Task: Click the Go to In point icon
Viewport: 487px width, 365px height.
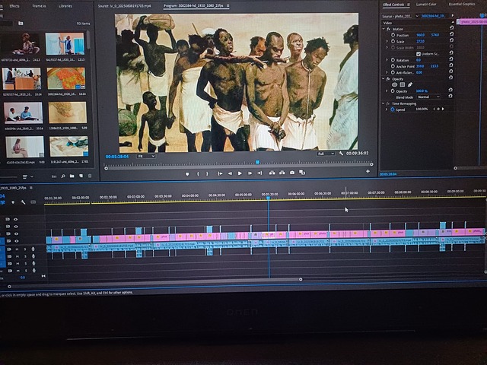Action: coord(220,173)
